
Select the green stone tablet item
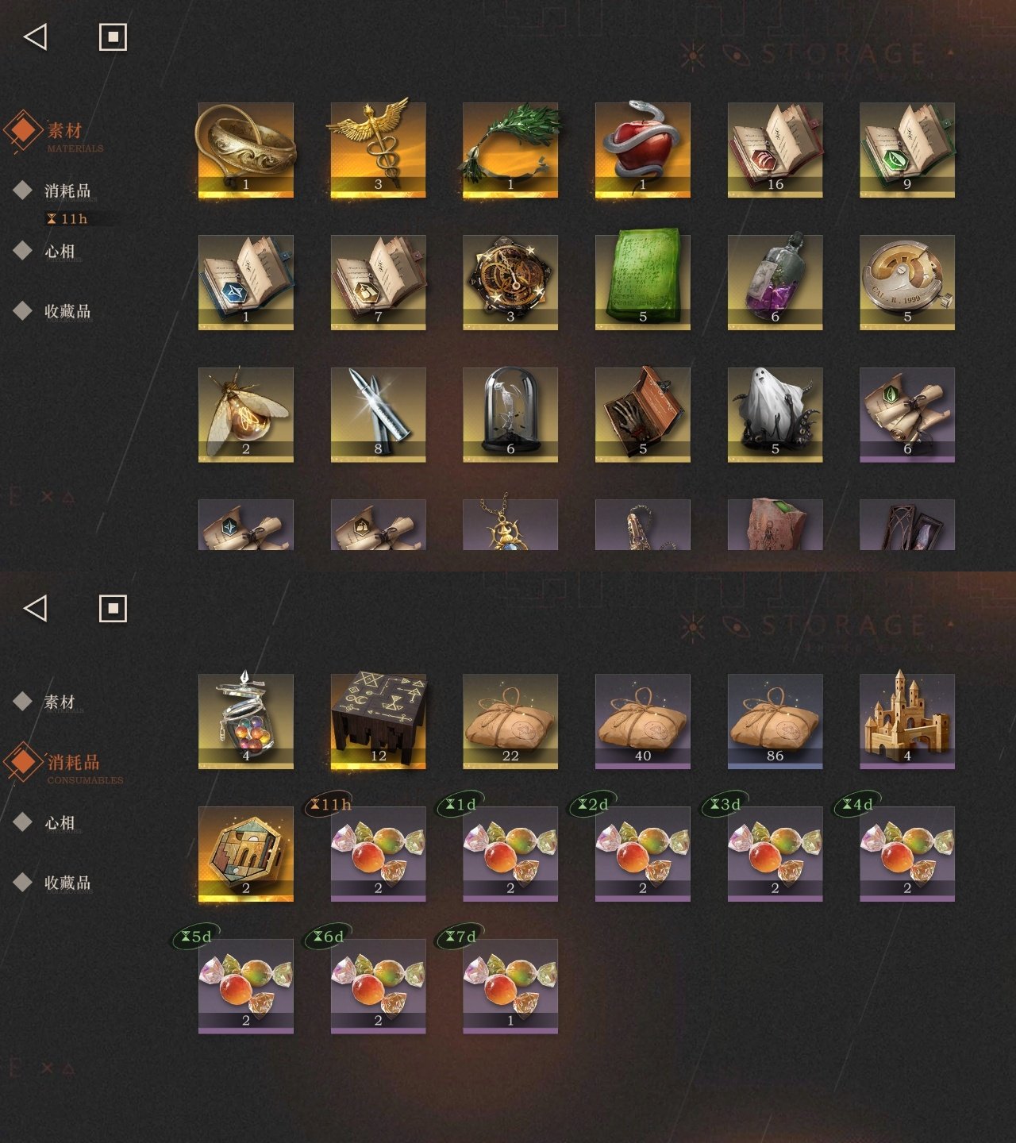pyautogui.click(x=643, y=283)
